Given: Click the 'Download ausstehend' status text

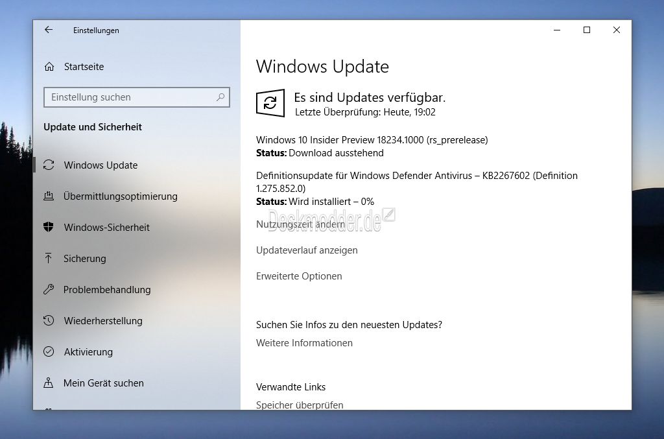Looking at the screenshot, I should pos(337,153).
